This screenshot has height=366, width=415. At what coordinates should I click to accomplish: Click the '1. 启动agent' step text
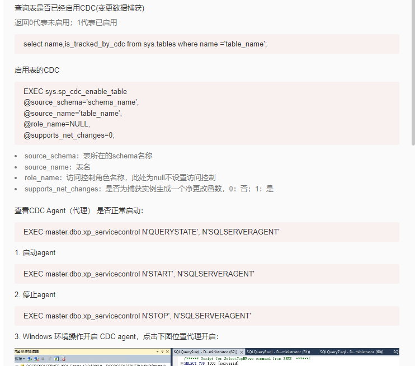[35, 253]
